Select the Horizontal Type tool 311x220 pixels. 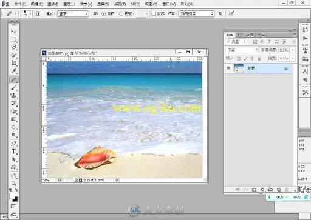coord(13,152)
